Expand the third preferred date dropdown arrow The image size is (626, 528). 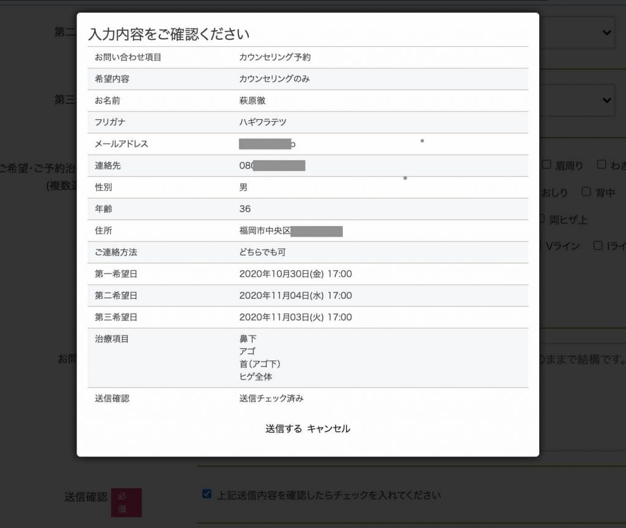point(606,100)
